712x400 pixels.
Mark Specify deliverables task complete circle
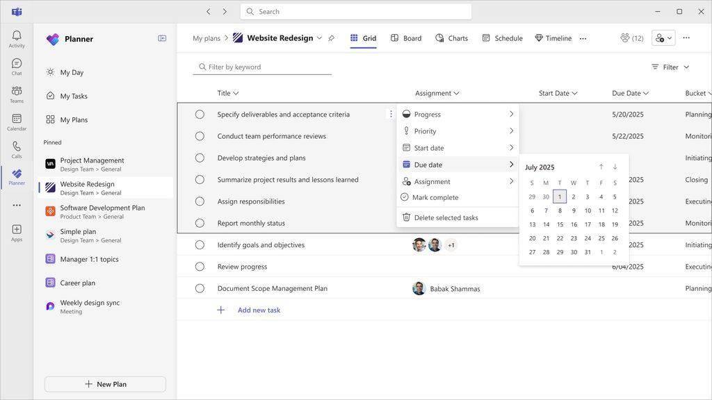point(200,115)
